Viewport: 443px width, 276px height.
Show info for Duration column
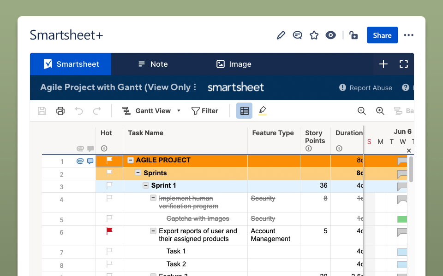(x=339, y=149)
